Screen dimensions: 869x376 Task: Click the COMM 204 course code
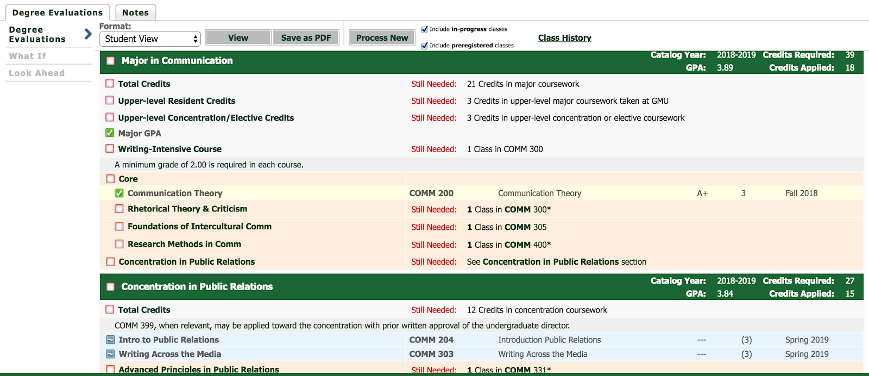pyautogui.click(x=431, y=340)
